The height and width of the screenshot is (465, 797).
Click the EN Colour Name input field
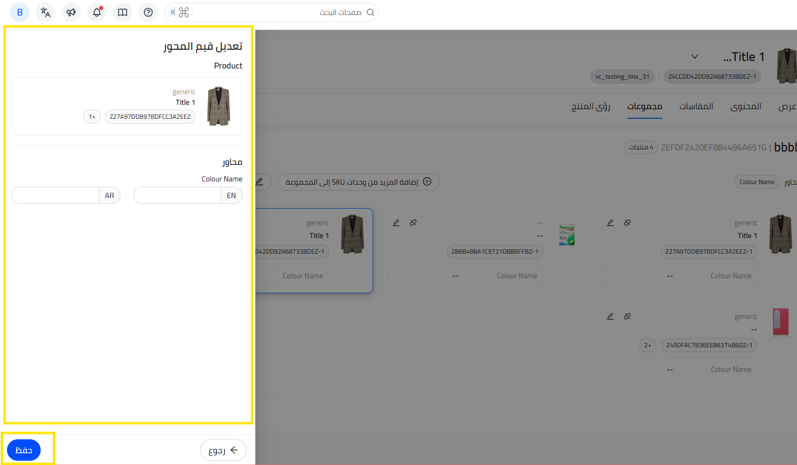177,195
